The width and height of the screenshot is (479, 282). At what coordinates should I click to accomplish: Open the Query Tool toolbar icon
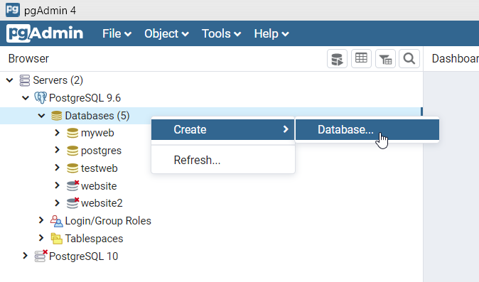337,58
